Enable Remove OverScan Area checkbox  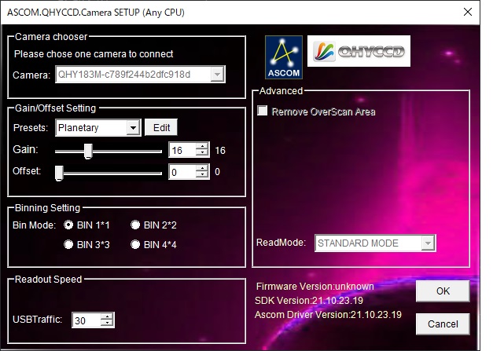[x=262, y=111]
